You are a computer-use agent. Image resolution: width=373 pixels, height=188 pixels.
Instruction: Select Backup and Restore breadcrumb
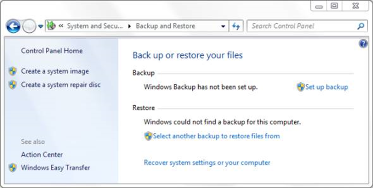[x=165, y=26]
